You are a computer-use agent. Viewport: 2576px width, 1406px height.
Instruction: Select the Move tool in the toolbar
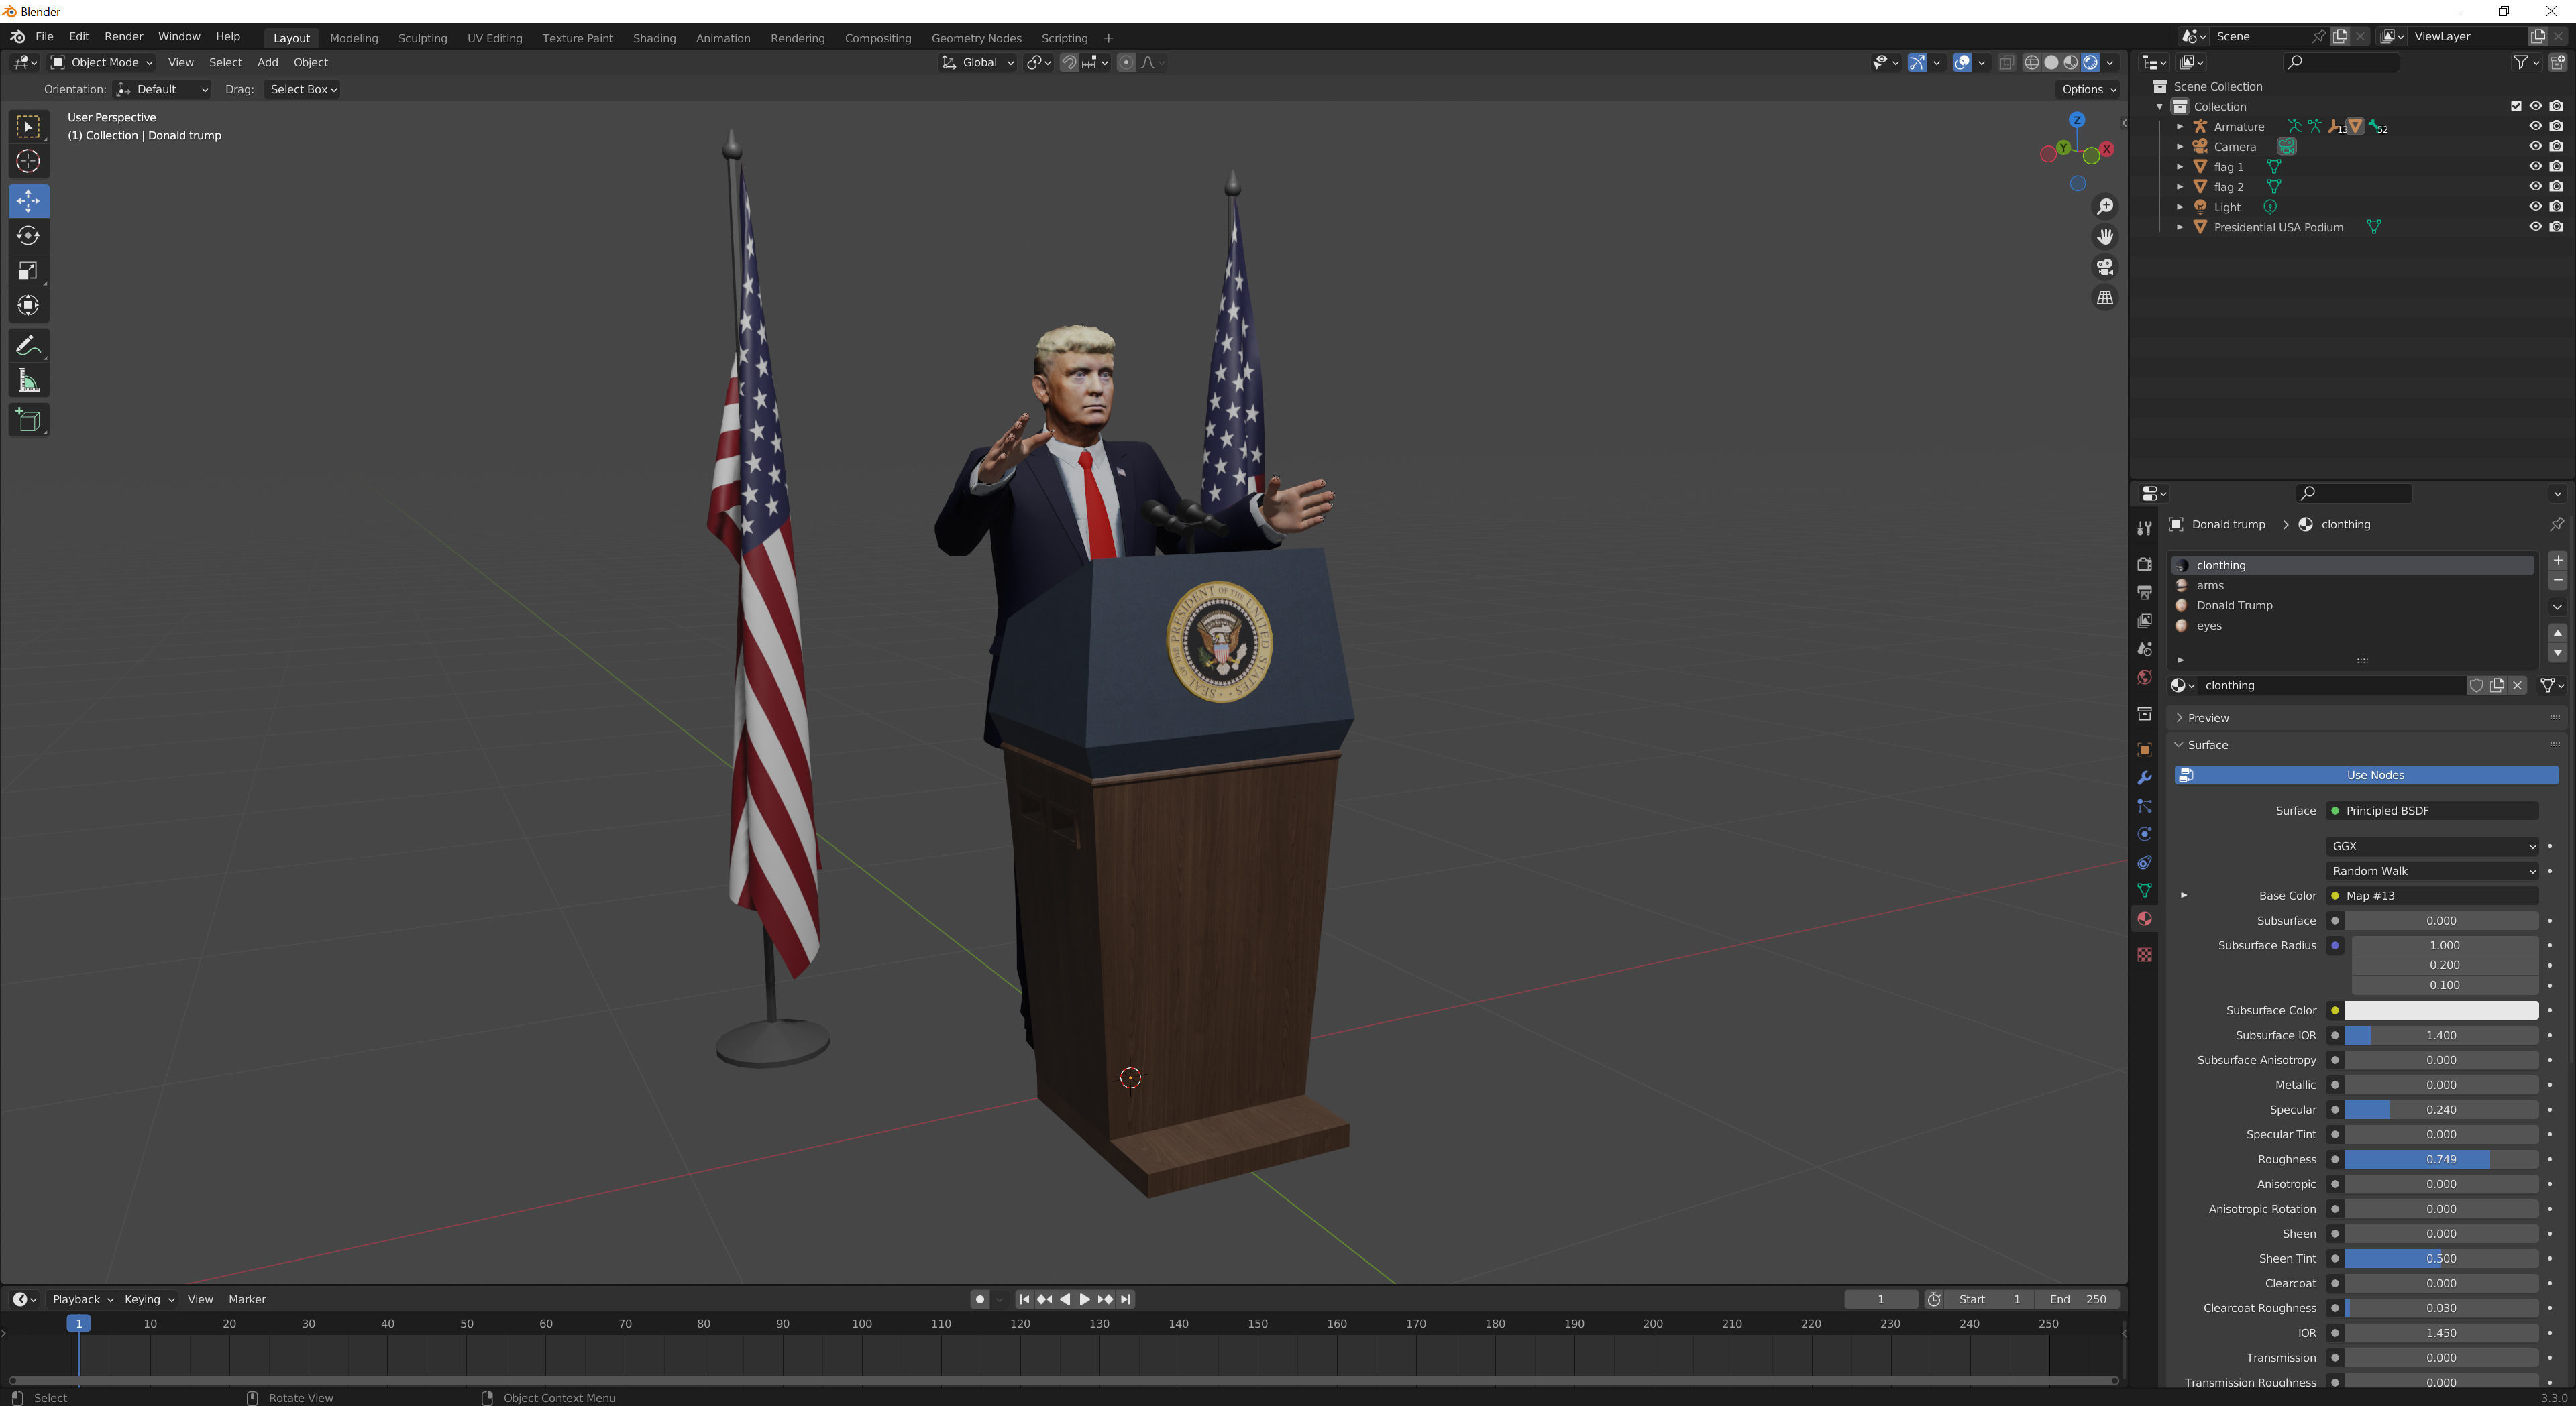[28, 201]
